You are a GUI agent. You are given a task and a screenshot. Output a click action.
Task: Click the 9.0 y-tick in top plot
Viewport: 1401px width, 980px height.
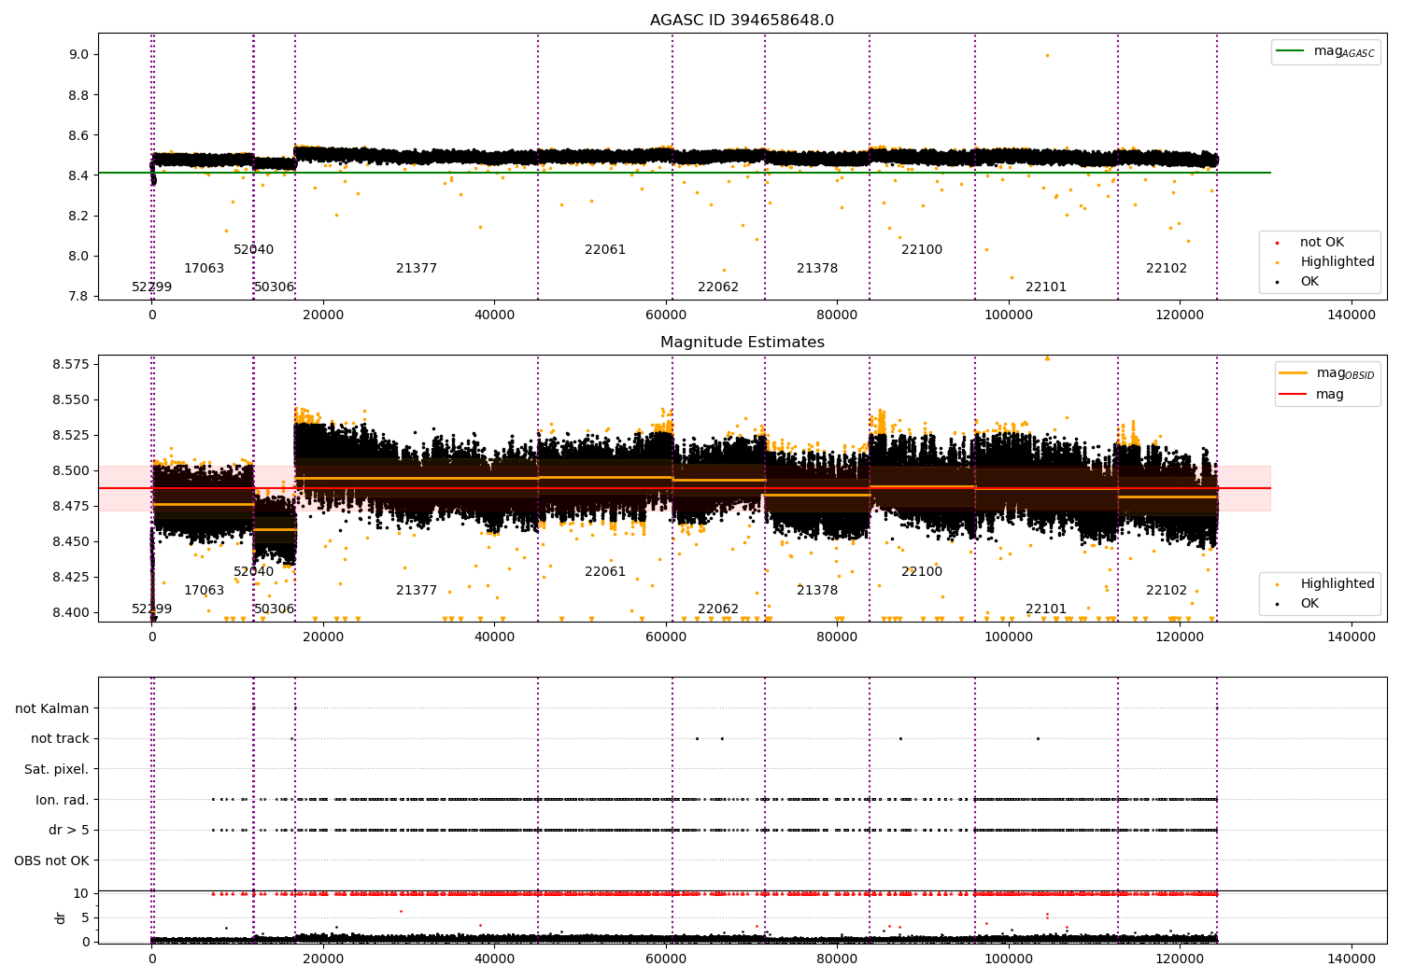tap(78, 54)
